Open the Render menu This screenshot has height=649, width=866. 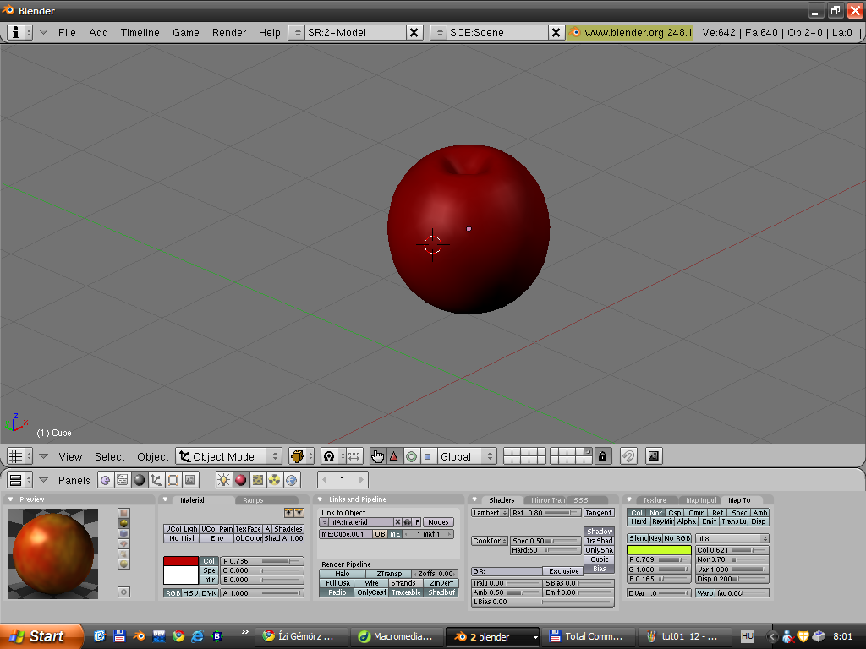click(x=229, y=32)
